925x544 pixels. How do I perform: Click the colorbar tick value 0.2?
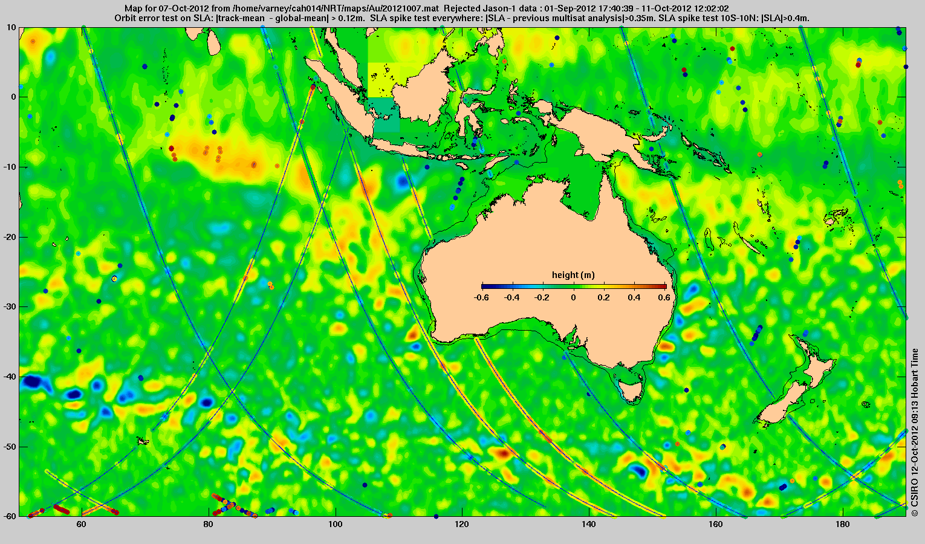click(x=604, y=297)
